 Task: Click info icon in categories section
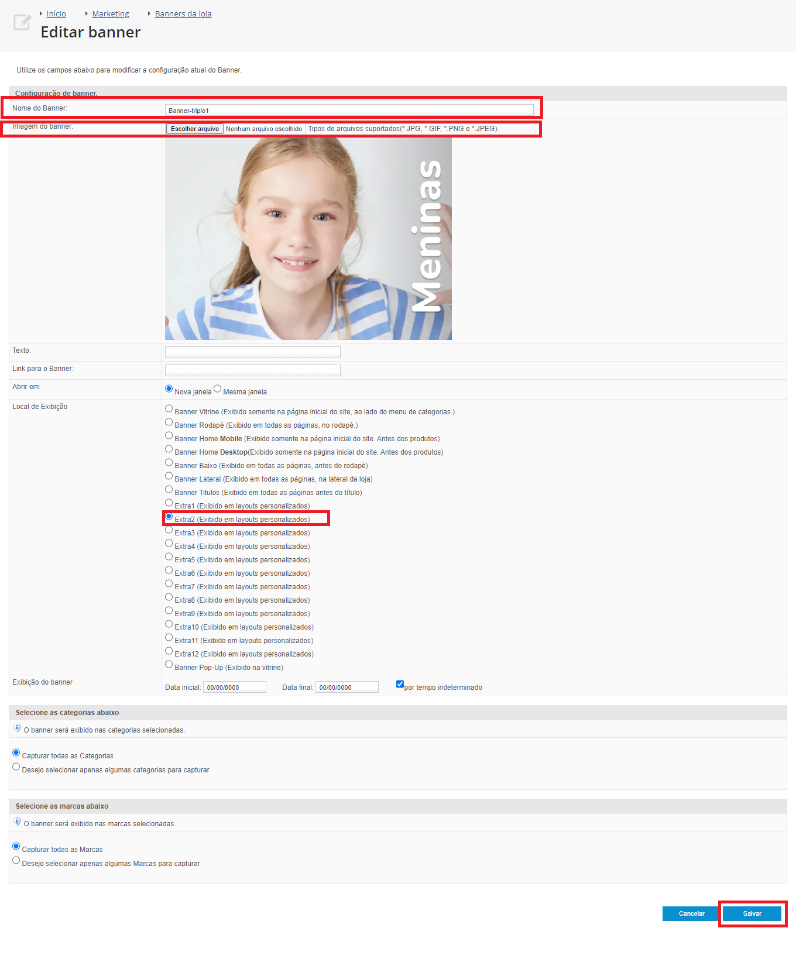pos(17,728)
